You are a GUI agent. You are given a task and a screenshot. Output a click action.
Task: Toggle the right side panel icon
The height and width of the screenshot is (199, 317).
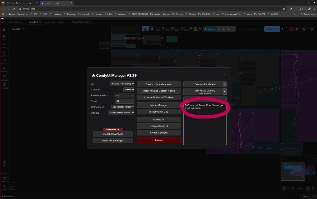(x=312, y=29)
